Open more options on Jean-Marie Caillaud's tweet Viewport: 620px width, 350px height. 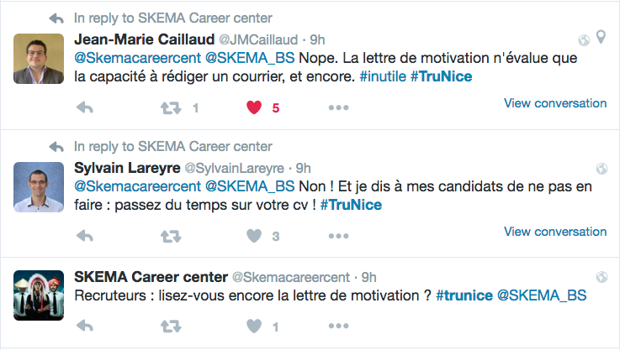click(x=338, y=107)
